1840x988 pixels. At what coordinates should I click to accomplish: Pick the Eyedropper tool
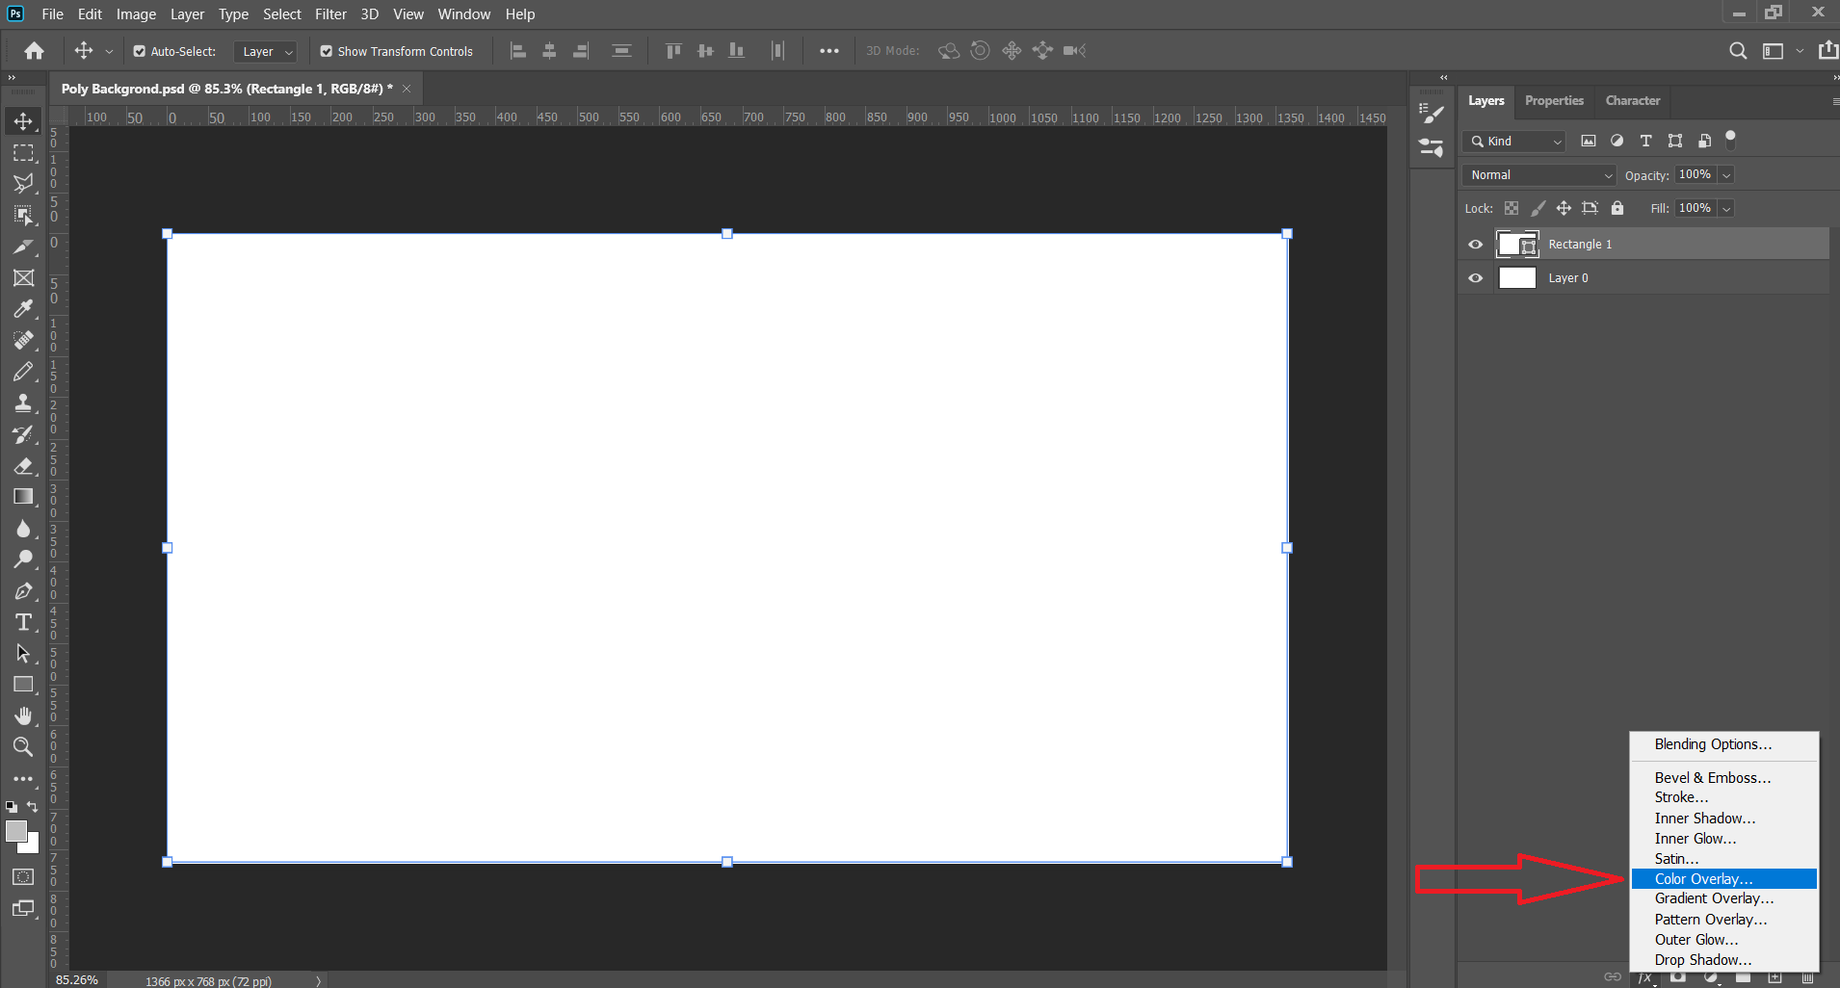point(23,309)
